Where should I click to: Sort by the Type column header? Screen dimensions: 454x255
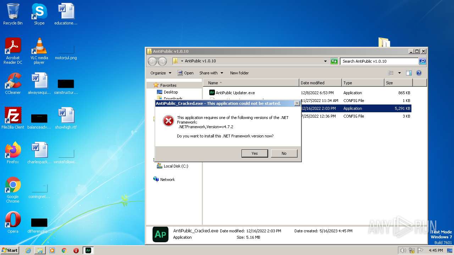pyautogui.click(x=363, y=83)
